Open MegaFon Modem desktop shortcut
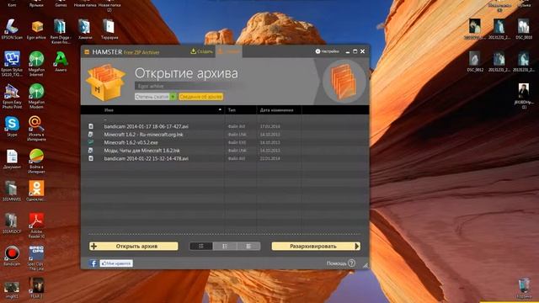This screenshot has height=303, width=539. pyautogui.click(x=36, y=97)
